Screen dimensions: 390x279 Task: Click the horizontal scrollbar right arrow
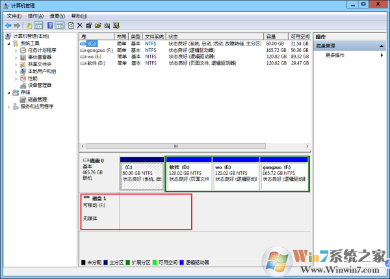point(307,146)
